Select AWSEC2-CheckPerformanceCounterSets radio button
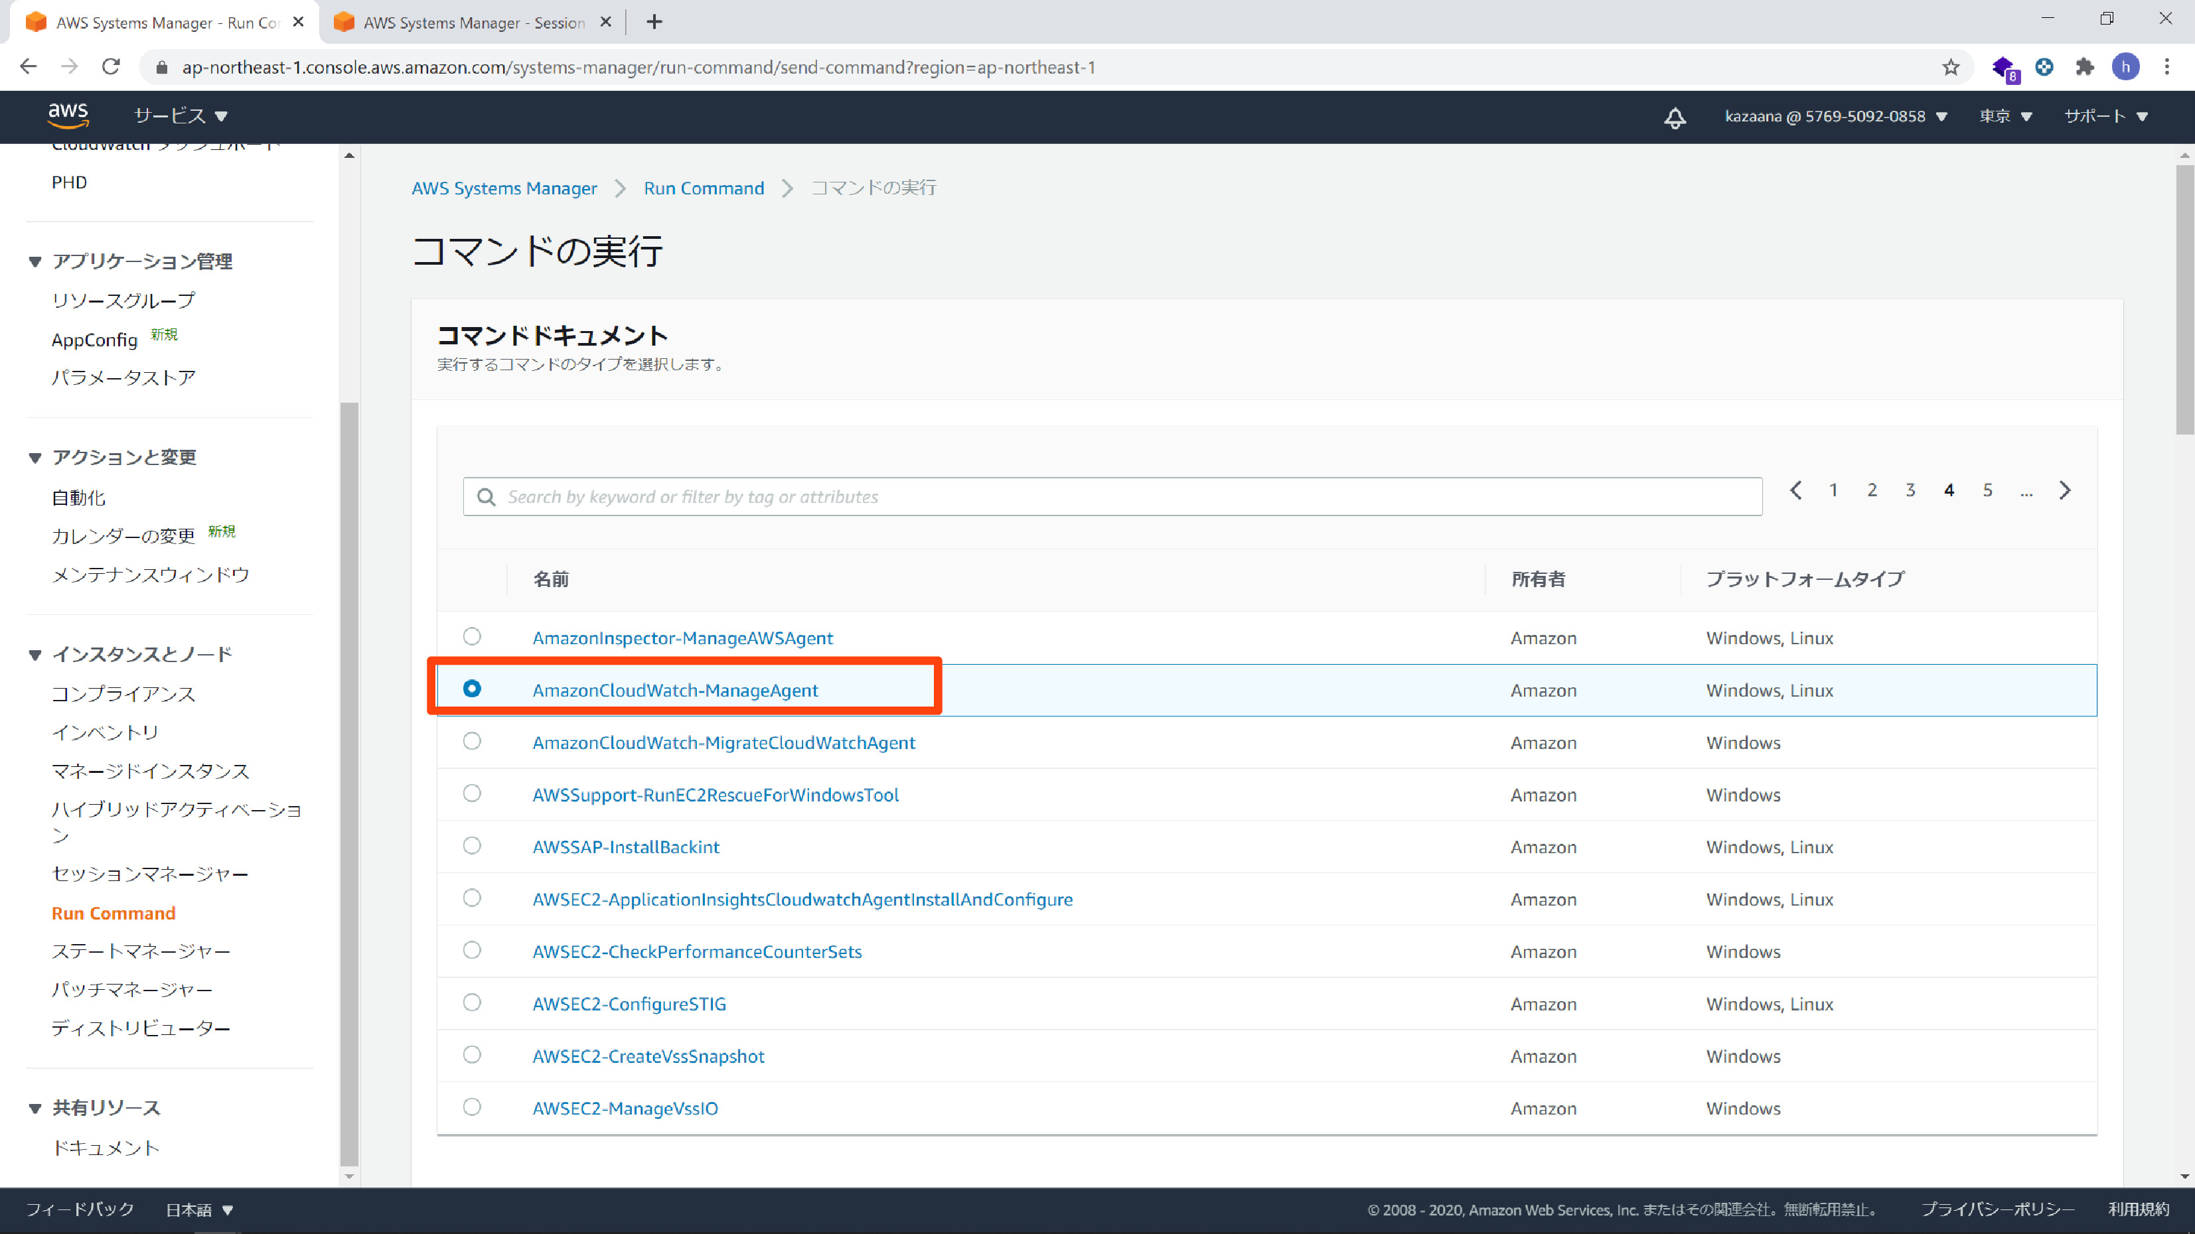The height and width of the screenshot is (1234, 2195). 472,949
